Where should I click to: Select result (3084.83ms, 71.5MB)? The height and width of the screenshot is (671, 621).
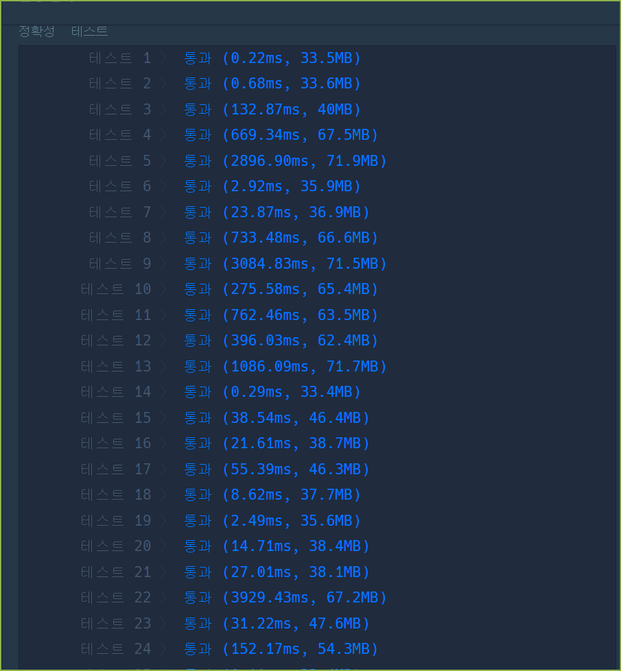[305, 264]
